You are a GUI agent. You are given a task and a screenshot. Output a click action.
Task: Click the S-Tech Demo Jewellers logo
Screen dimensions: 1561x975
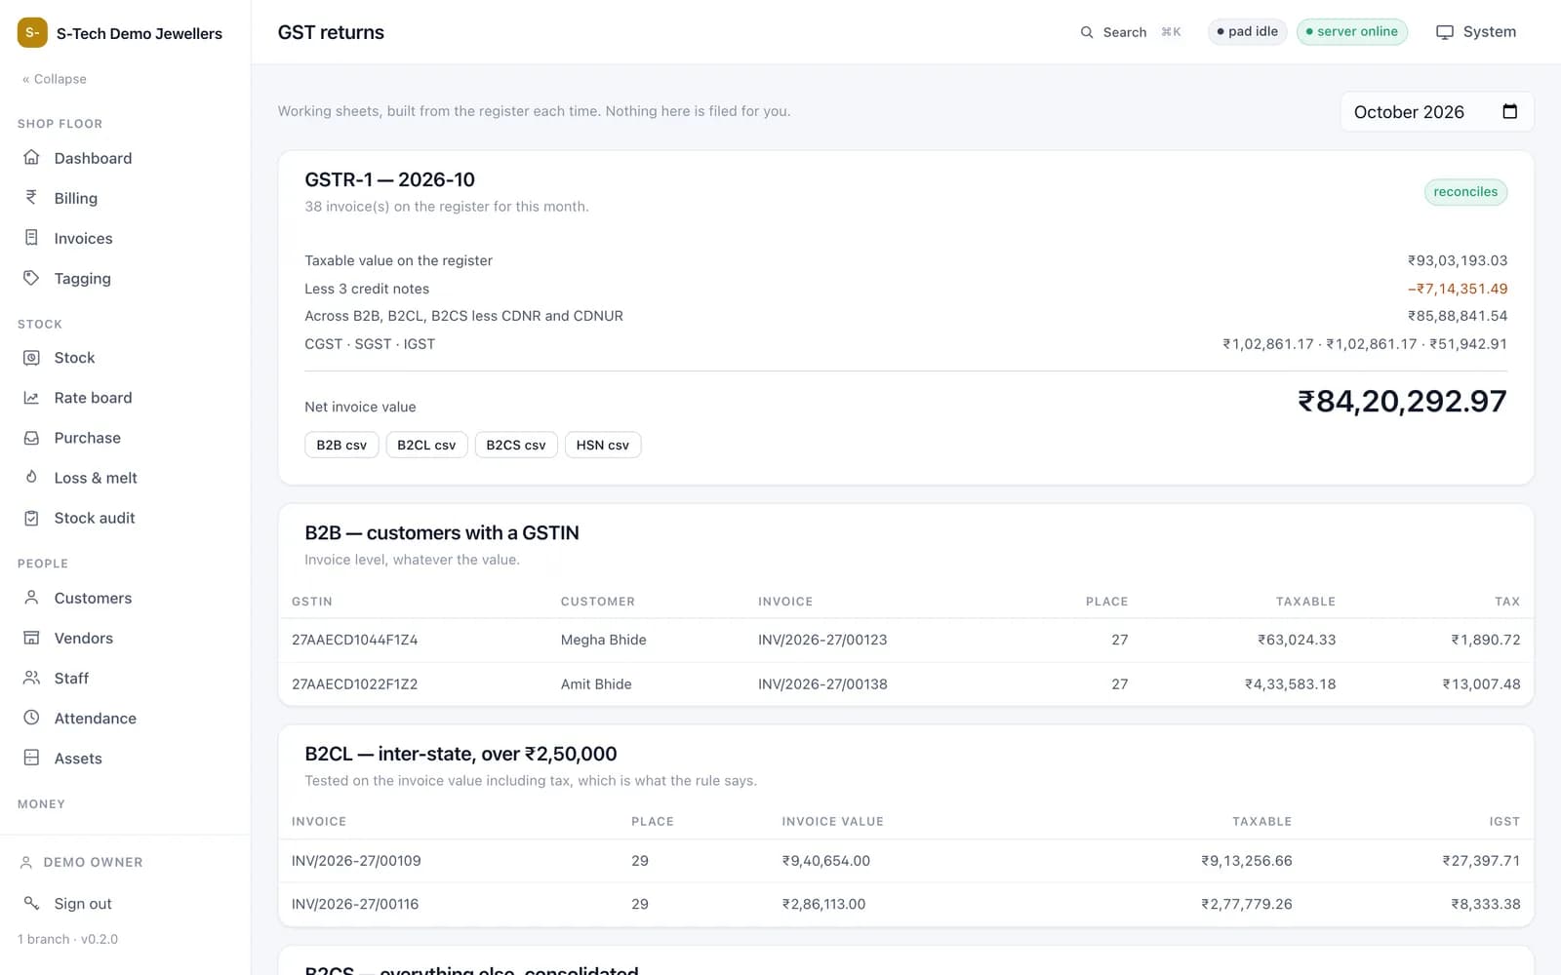(x=32, y=32)
